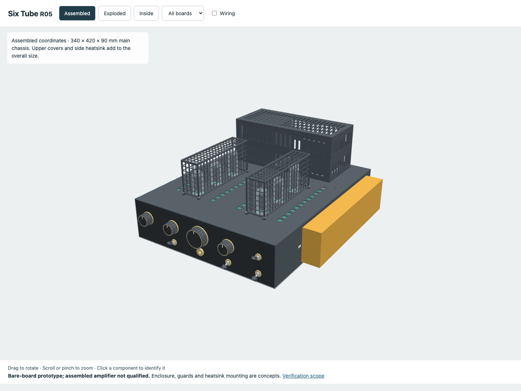Identify the orange side heatsink

point(342,222)
